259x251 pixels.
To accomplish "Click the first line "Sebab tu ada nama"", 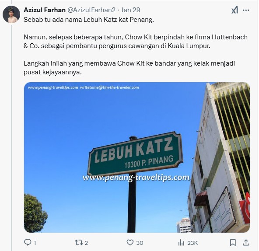I will tap(89, 20).
